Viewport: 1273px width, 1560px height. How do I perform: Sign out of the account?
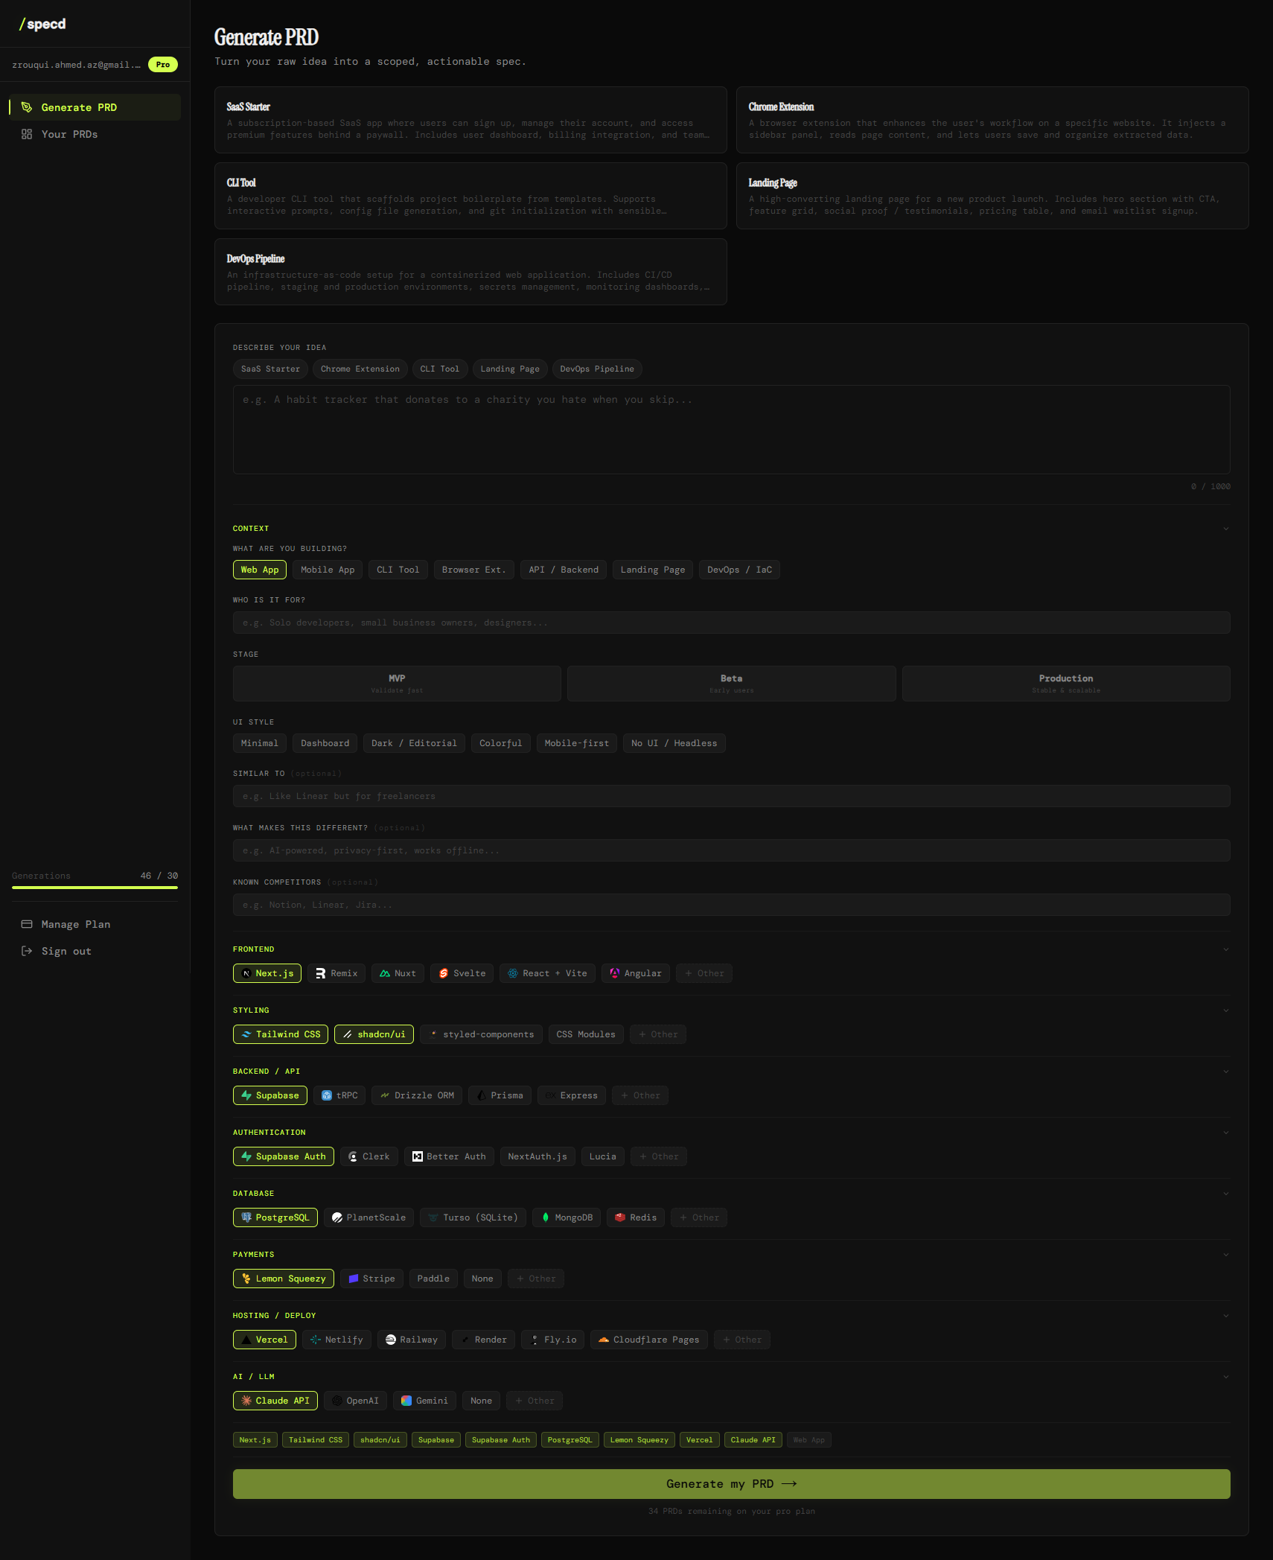click(95, 951)
